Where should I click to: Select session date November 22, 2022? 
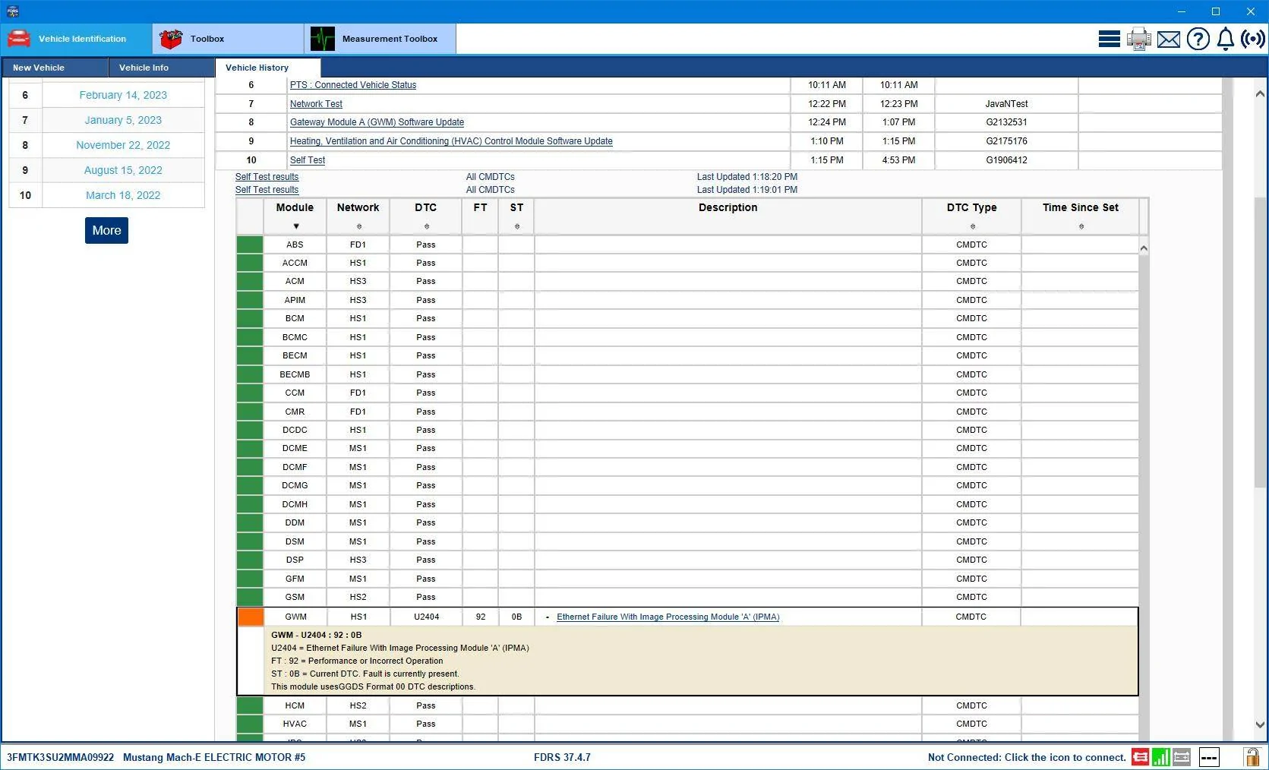pos(123,145)
